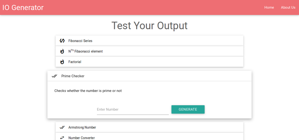
Task: Click the flame icon next to Factorial
Action: pyautogui.click(x=62, y=62)
